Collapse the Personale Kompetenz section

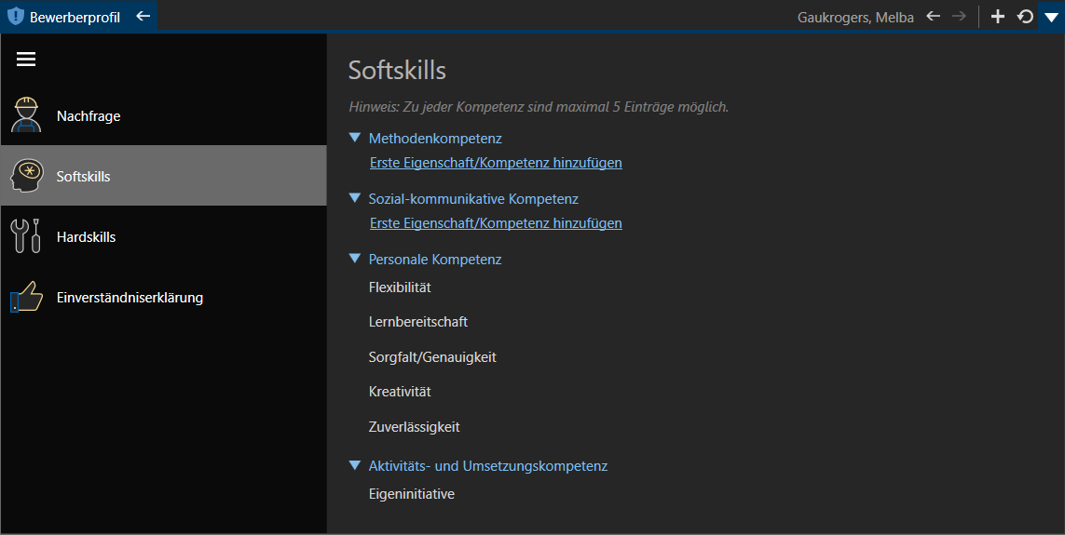click(354, 259)
